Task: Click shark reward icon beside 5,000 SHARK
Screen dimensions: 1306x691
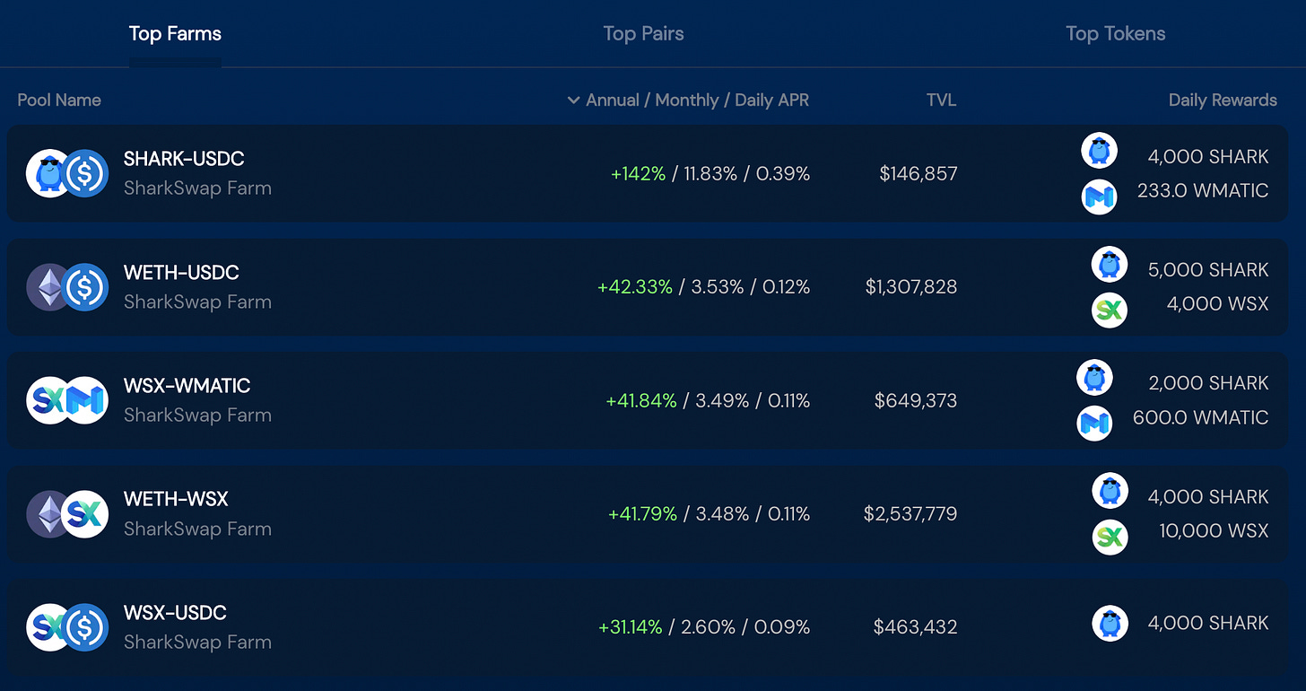Action: pyautogui.click(x=1110, y=264)
